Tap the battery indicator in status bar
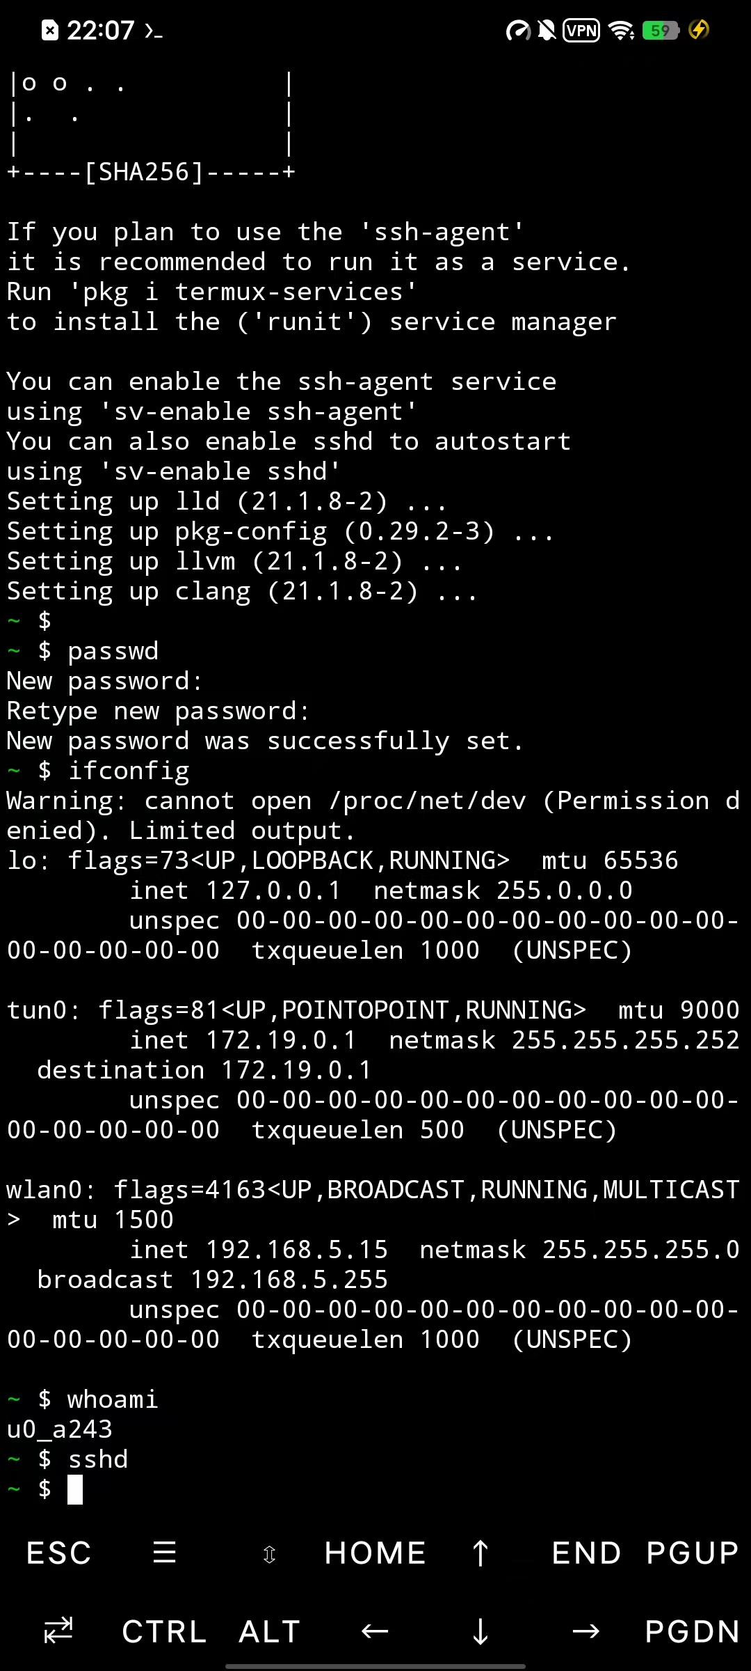Screen dimensions: 751x1671 click(x=661, y=30)
